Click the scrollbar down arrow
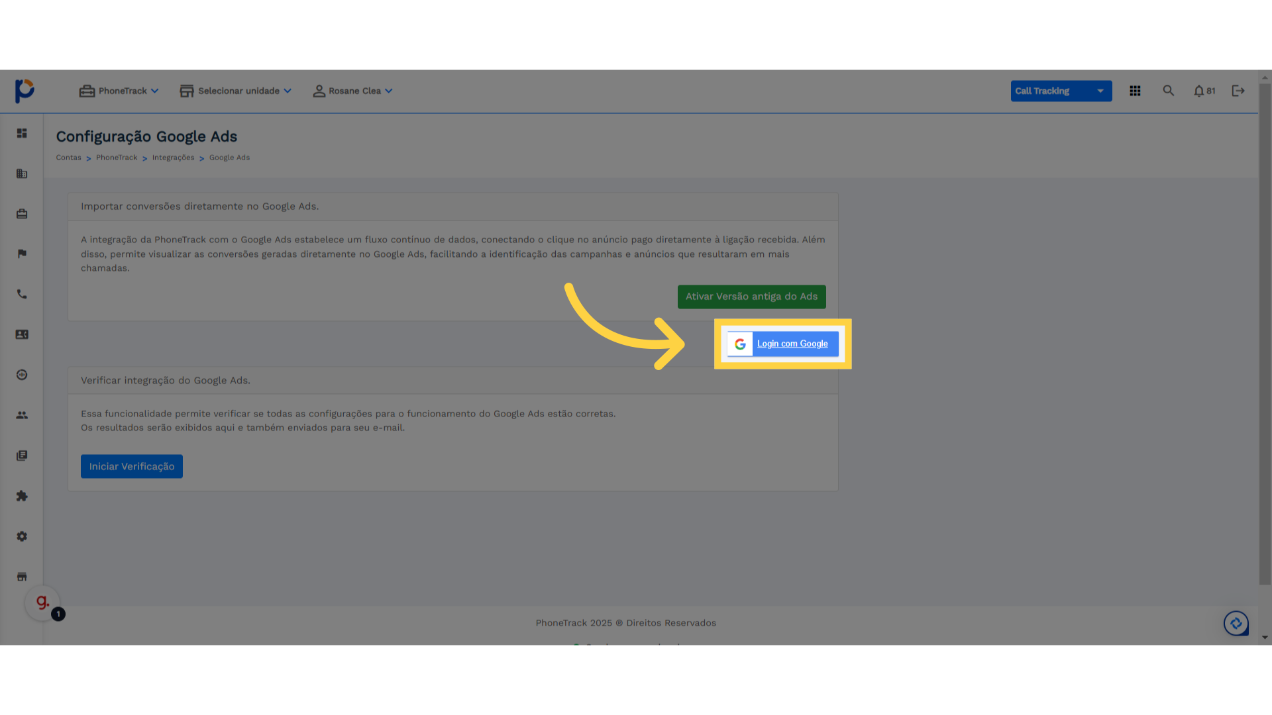The width and height of the screenshot is (1272, 715). (1265, 638)
